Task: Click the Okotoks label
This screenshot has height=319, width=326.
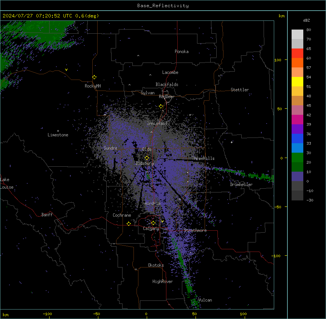Action: coord(156,265)
